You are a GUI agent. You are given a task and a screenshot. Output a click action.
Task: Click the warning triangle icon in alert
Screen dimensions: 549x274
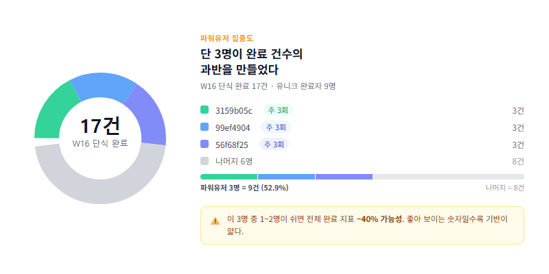(x=215, y=220)
